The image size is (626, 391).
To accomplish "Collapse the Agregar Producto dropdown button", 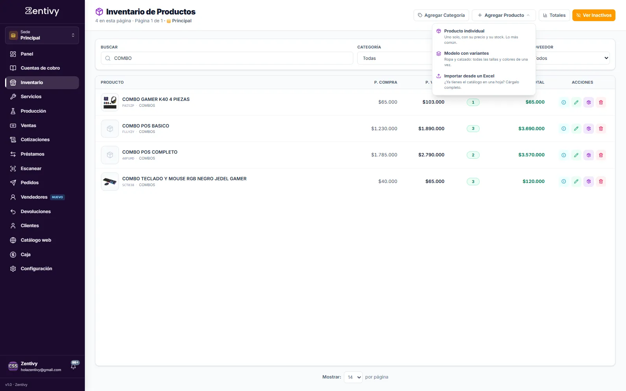I will [504, 15].
